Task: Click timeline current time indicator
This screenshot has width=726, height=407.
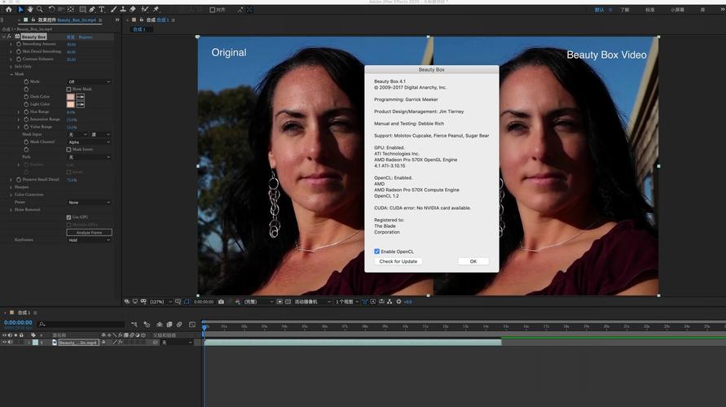Action: click(205, 327)
